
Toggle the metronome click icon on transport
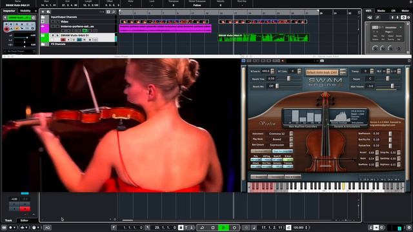click(x=370, y=227)
